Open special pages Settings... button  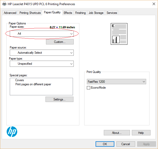[x=59, y=99]
